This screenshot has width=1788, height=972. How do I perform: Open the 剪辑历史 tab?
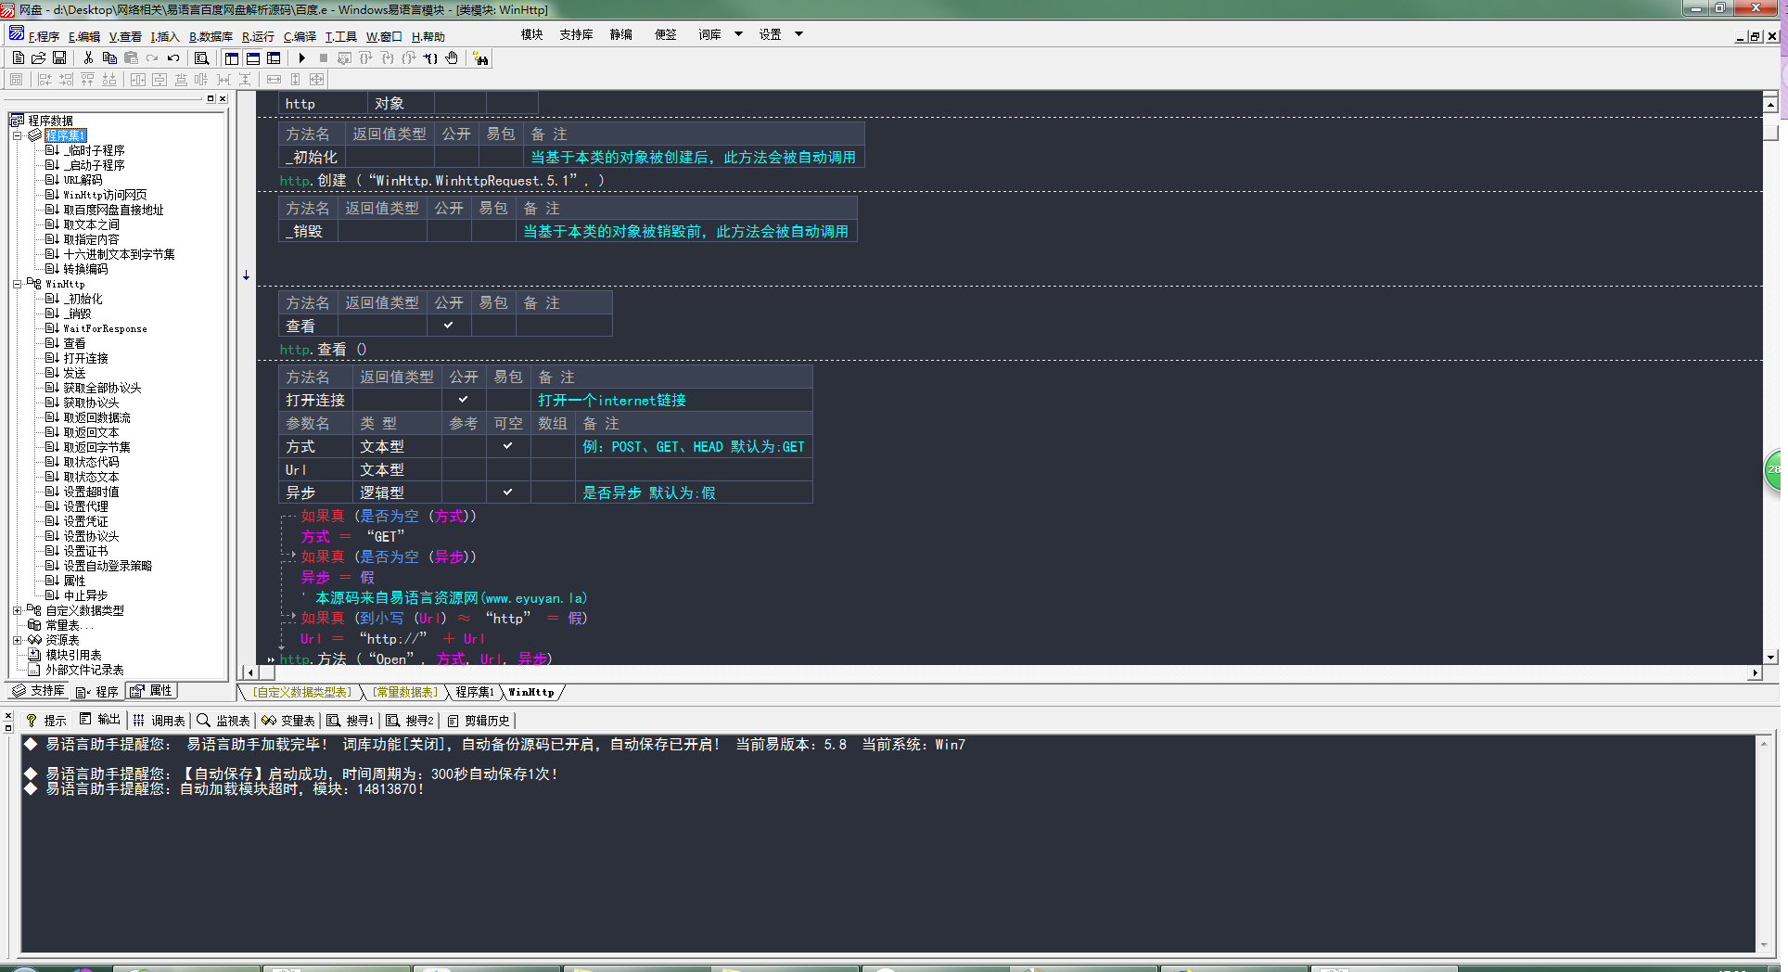pos(479,721)
